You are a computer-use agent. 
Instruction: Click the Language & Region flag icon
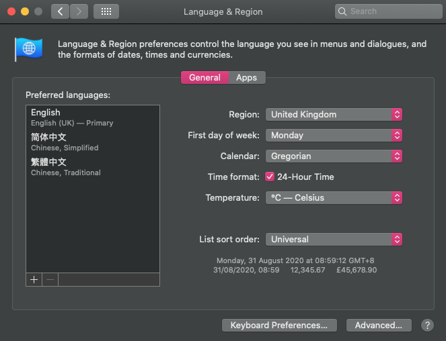coord(29,48)
